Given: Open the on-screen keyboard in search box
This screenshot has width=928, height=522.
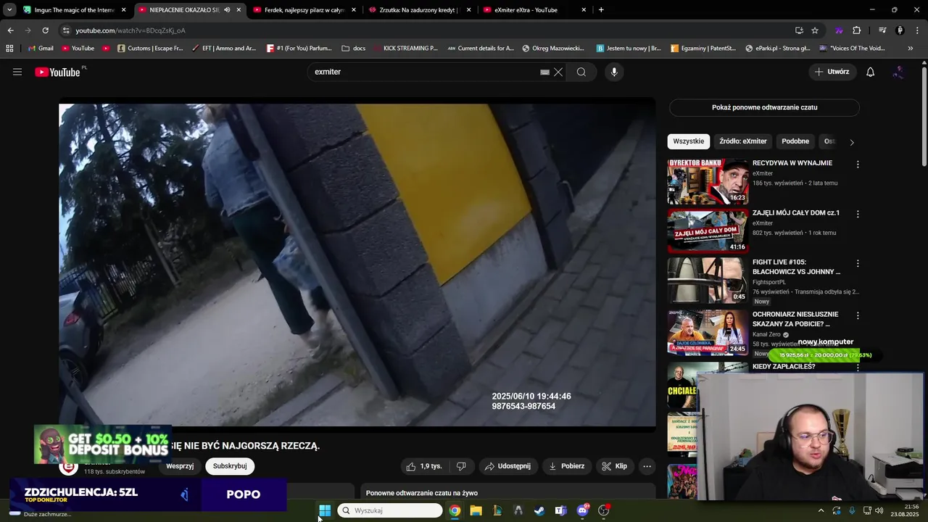Looking at the screenshot, I should pos(544,72).
